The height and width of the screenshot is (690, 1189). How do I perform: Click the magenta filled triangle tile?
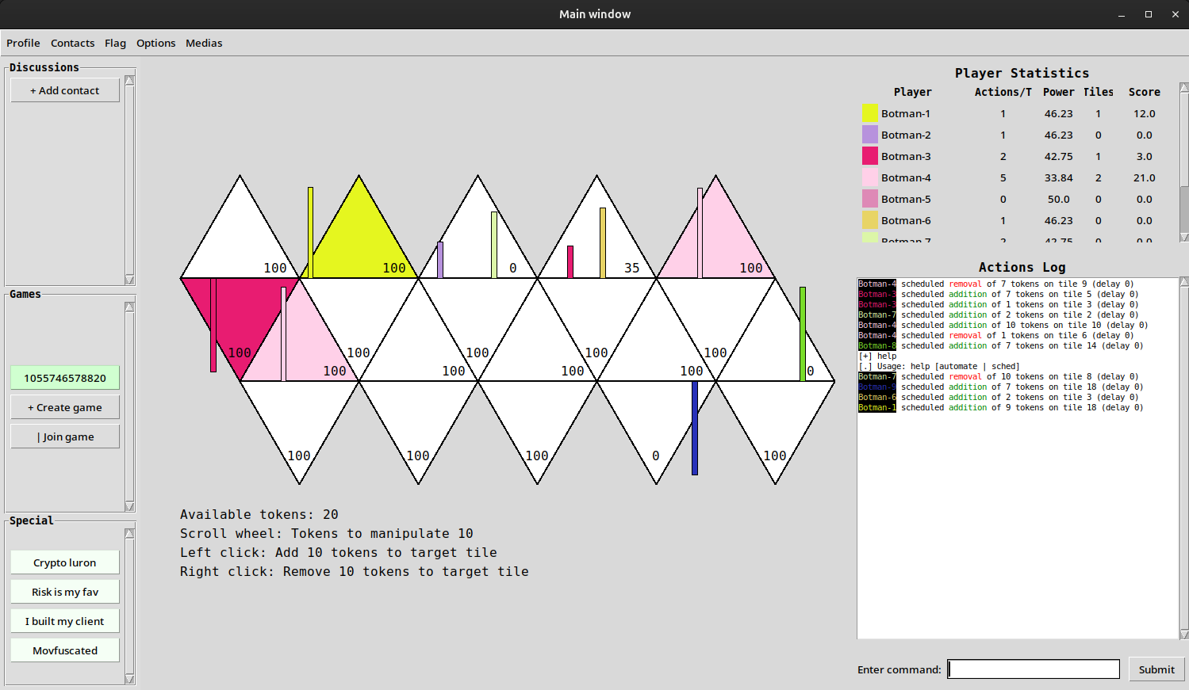(238, 311)
